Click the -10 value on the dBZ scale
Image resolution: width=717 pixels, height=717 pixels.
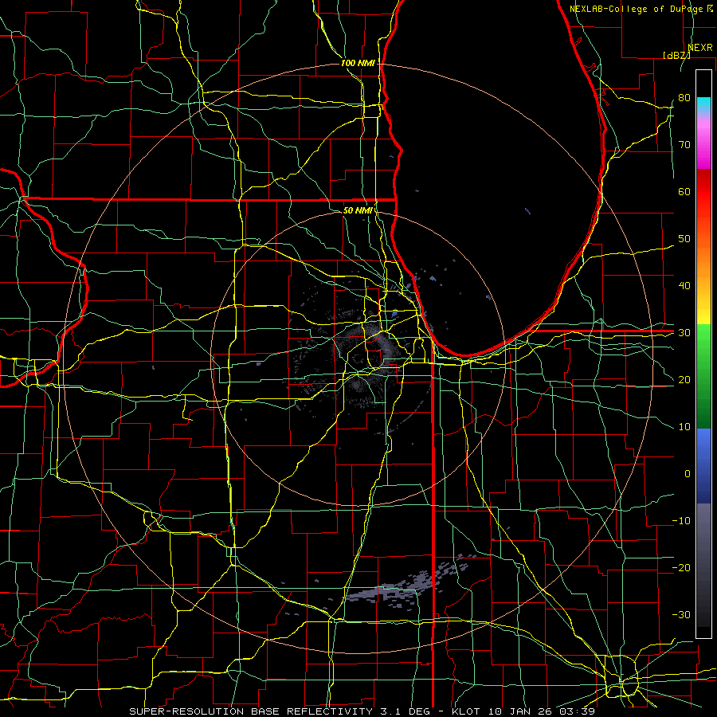[x=681, y=521]
